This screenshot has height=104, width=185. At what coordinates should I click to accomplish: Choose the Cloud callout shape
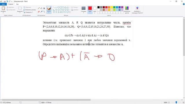click(x=68, y=12)
